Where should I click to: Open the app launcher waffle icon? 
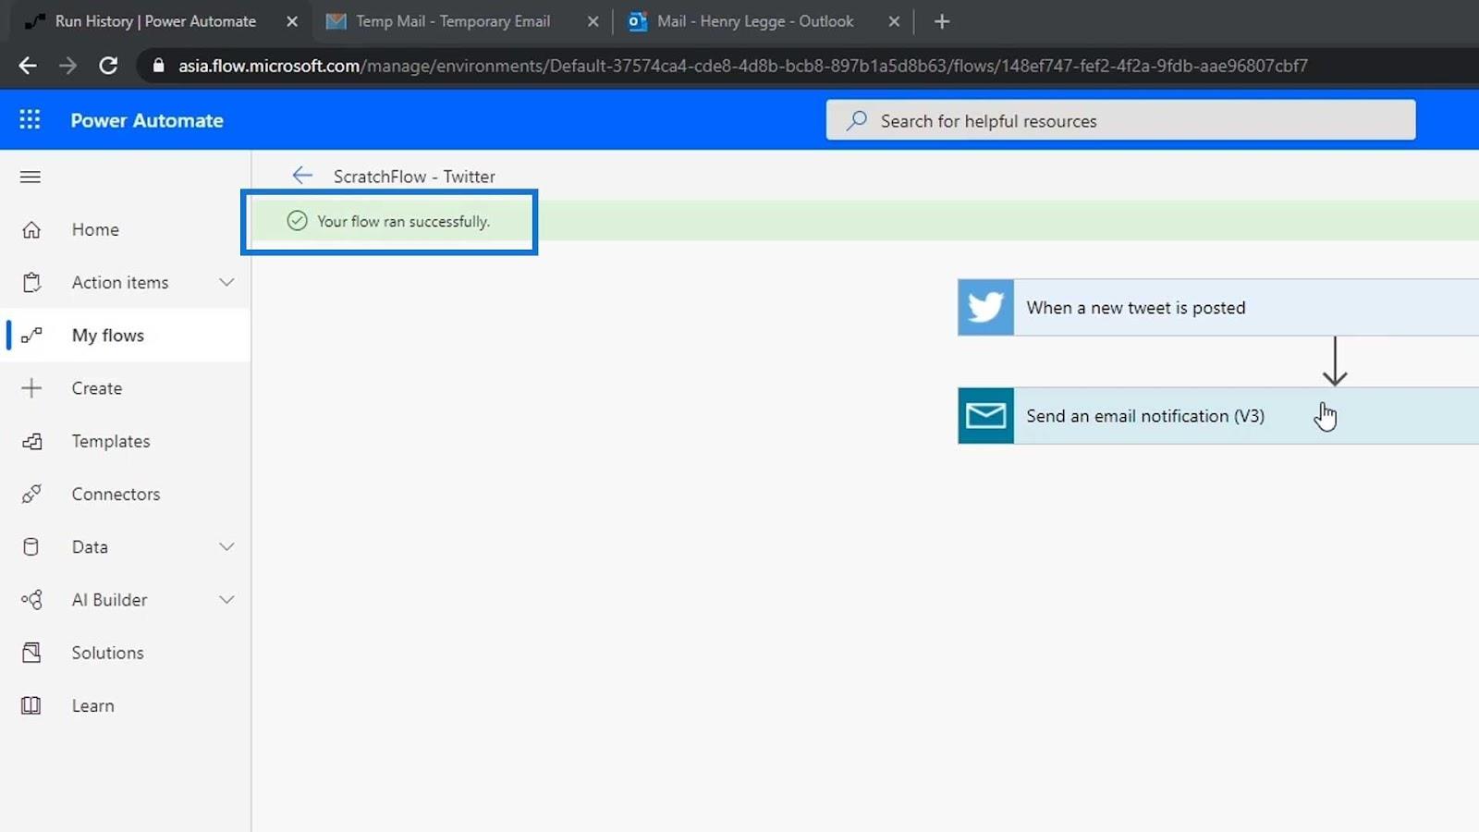point(30,120)
